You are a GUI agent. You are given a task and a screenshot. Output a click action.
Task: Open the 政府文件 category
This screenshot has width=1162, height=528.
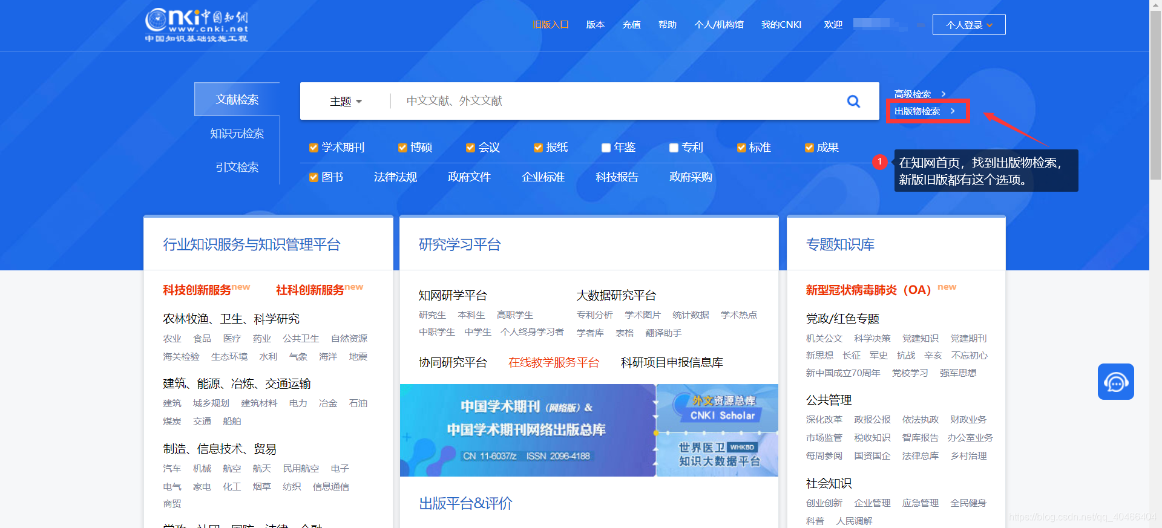pyautogui.click(x=469, y=177)
